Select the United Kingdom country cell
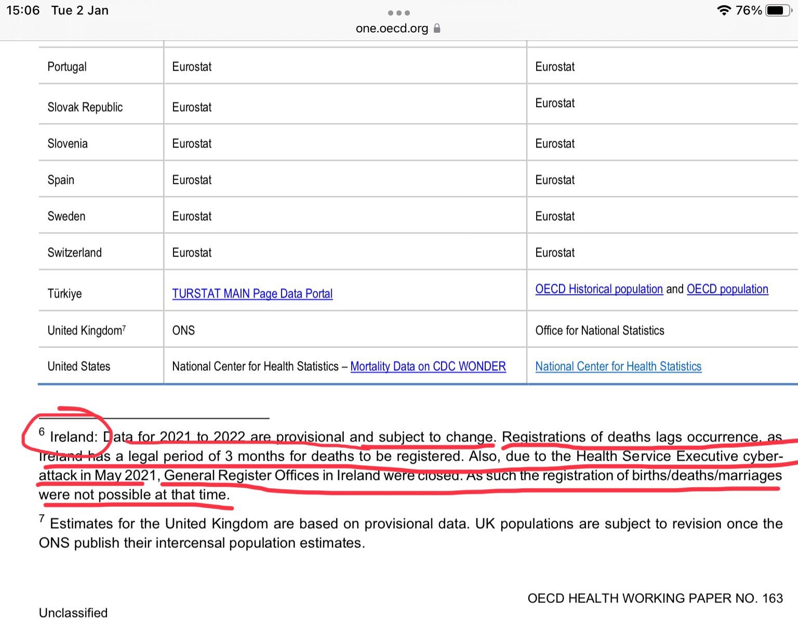 (x=101, y=329)
